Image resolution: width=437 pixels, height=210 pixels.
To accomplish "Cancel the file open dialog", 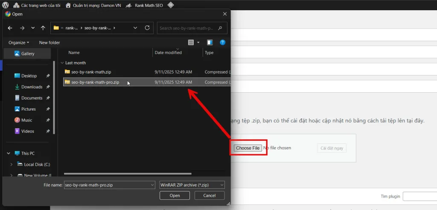I will pyautogui.click(x=209, y=196).
